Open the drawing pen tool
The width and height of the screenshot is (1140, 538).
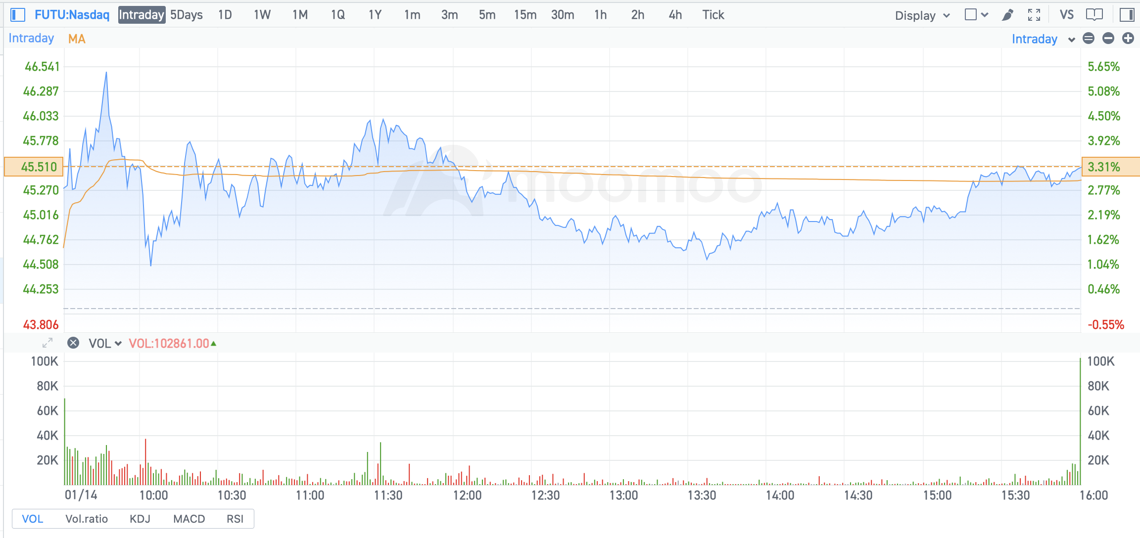[x=1007, y=15]
